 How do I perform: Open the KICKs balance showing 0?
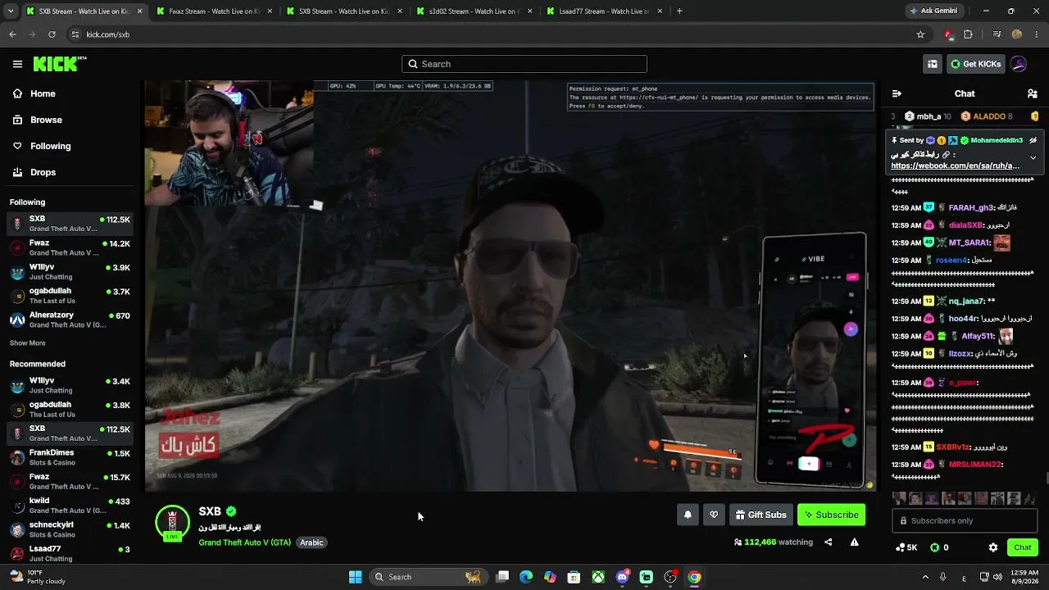pyautogui.click(x=940, y=547)
